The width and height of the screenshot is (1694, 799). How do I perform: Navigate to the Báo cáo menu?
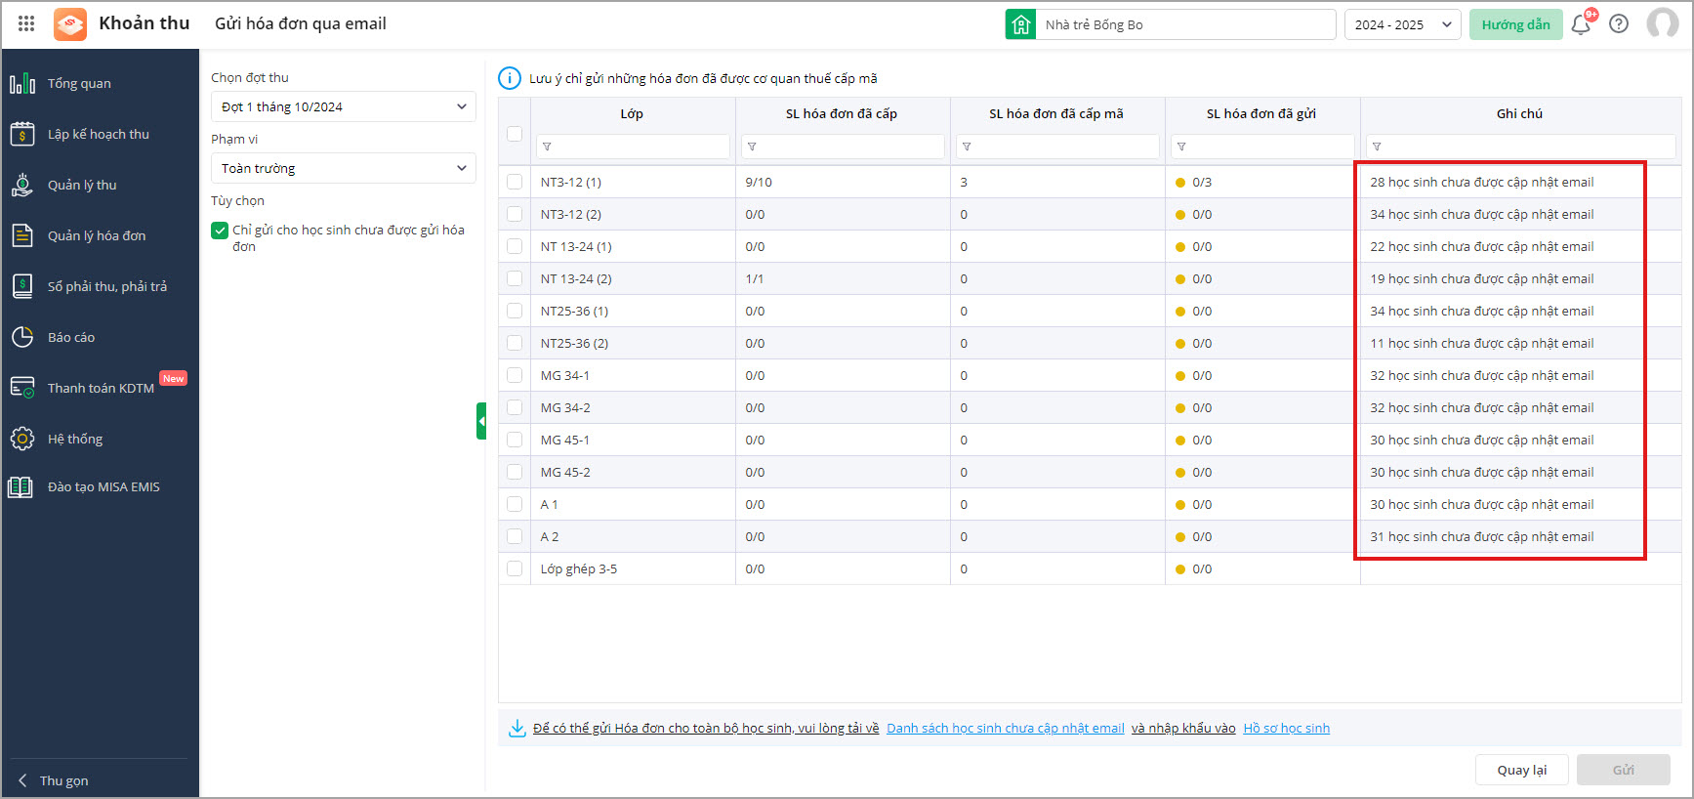71,337
